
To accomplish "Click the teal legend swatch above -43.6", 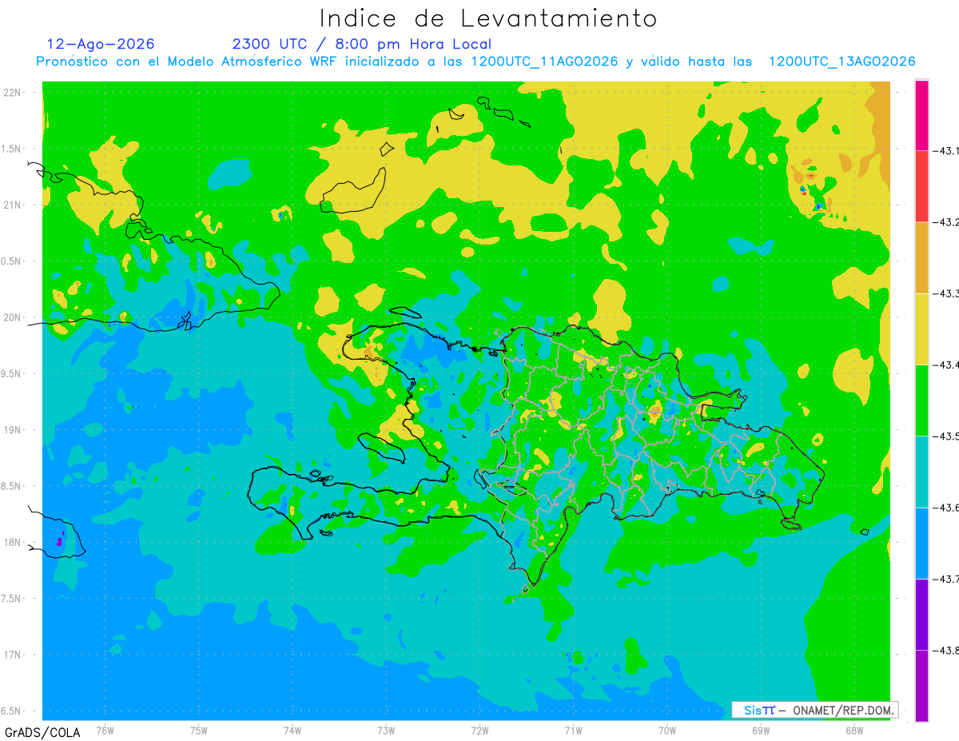I will 921,472.
